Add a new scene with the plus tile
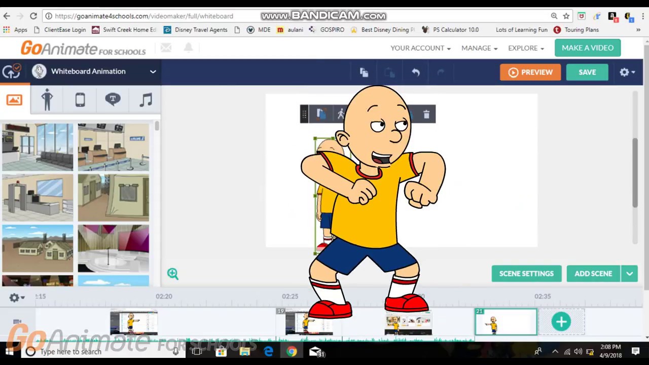Viewport: 649px width, 365px height. tap(561, 322)
